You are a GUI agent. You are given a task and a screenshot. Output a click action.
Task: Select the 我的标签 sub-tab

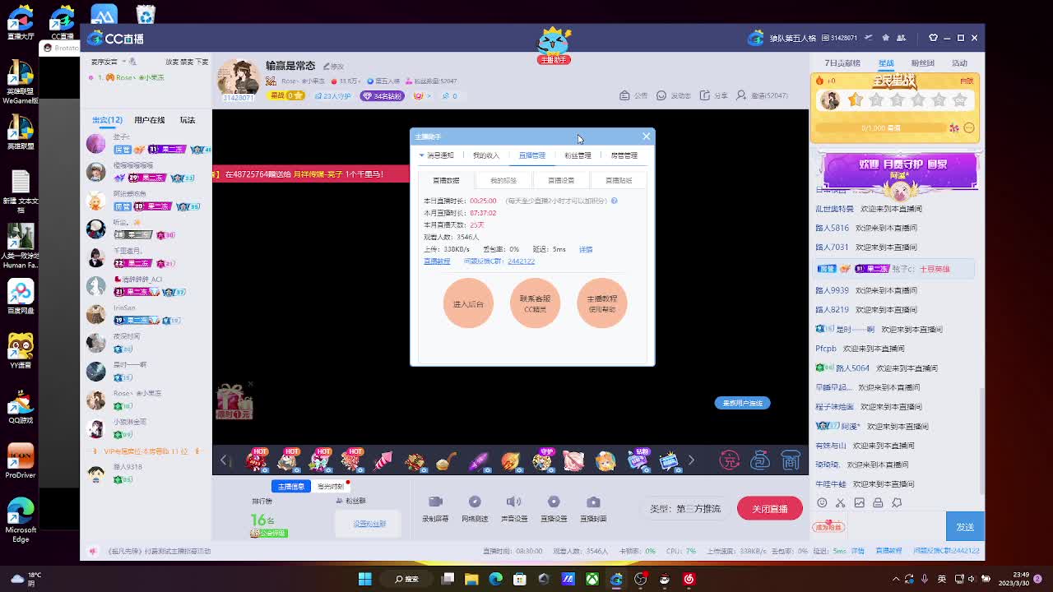pyautogui.click(x=503, y=180)
